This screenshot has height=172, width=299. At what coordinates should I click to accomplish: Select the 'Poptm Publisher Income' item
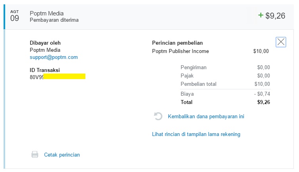tap(180, 51)
